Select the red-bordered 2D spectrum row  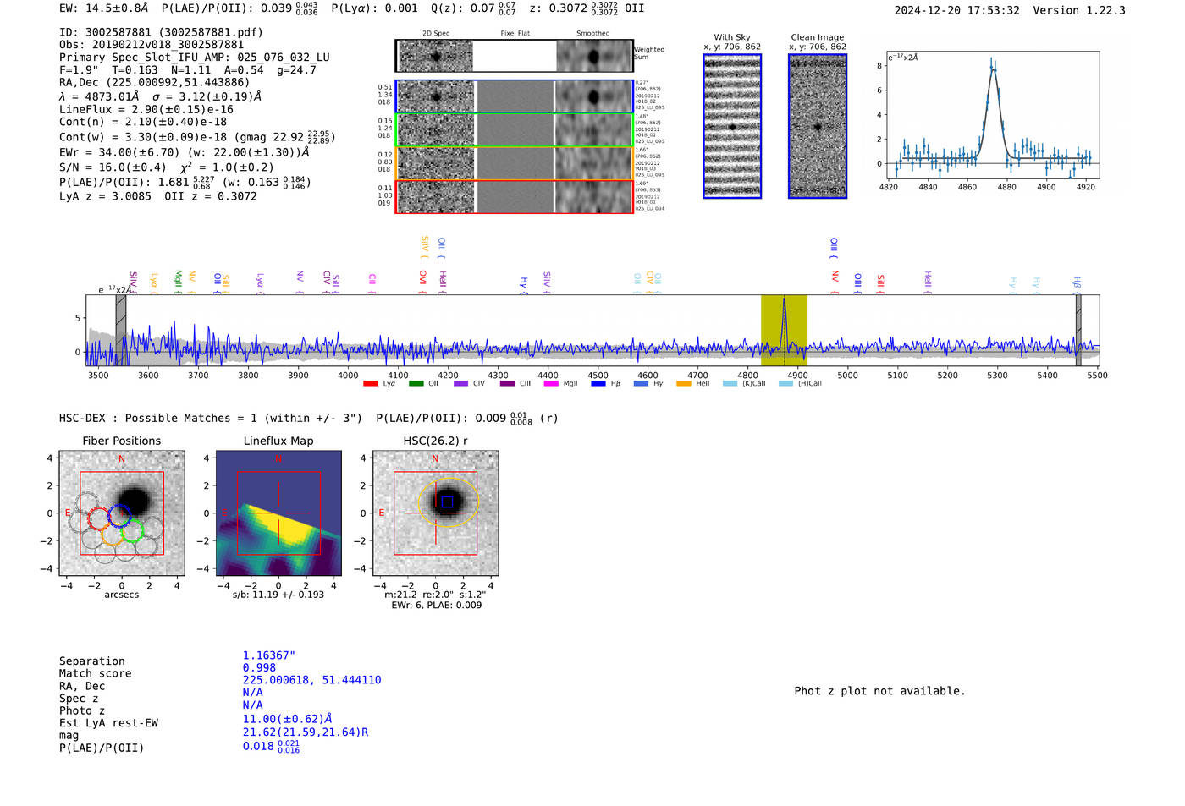click(x=514, y=196)
